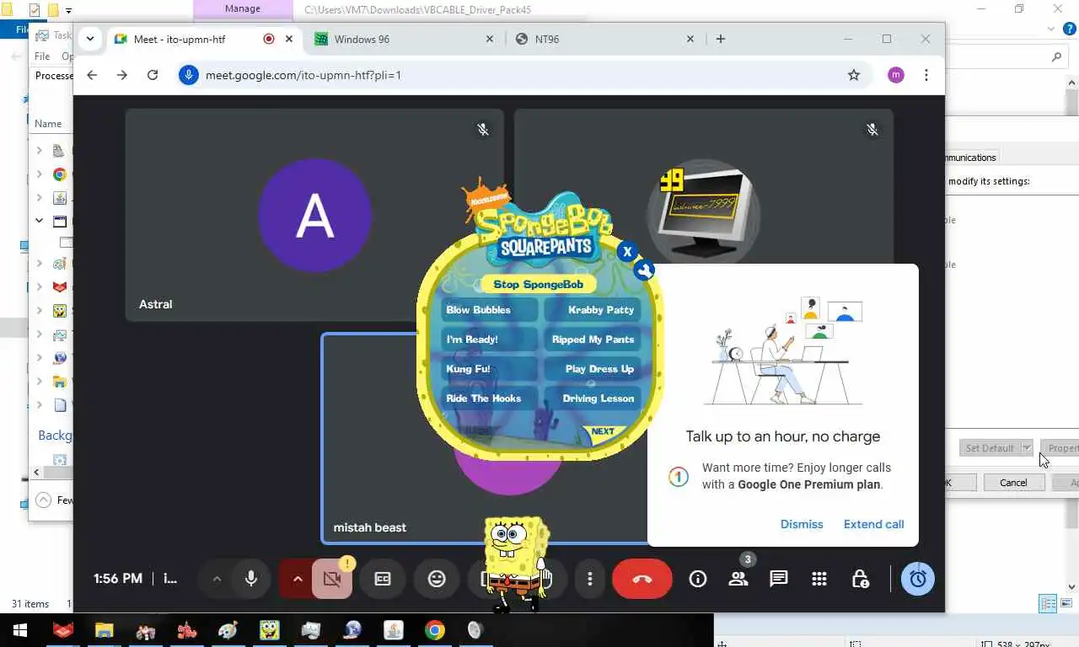Open Chrome tab search dropdown
1079x647 pixels.
point(90,39)
